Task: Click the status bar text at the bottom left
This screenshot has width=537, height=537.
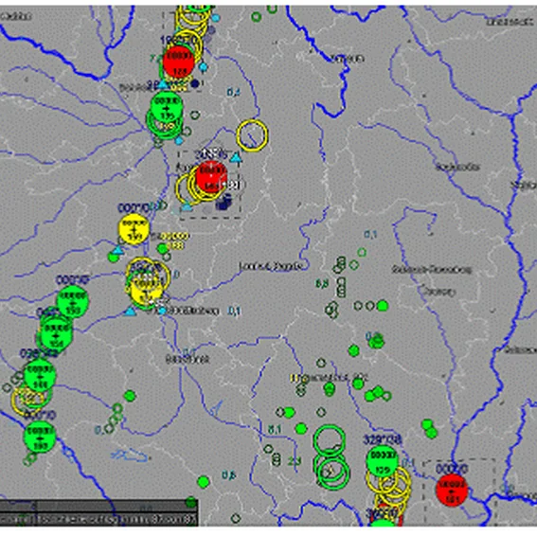Action: (x=98, y=519)
